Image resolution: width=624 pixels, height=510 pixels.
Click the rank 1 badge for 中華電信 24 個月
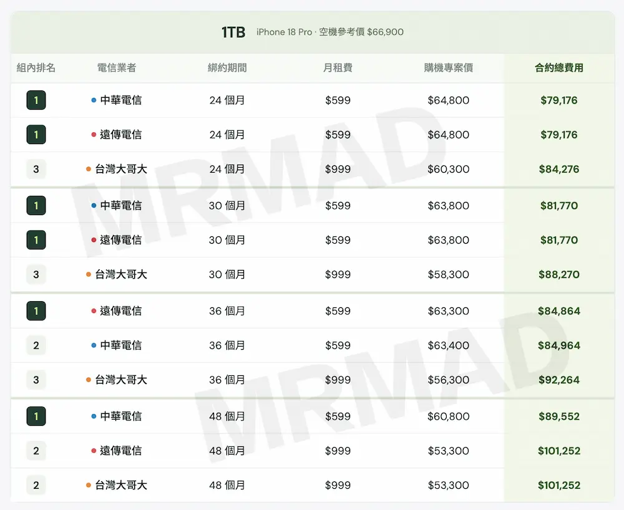[36, 100]
